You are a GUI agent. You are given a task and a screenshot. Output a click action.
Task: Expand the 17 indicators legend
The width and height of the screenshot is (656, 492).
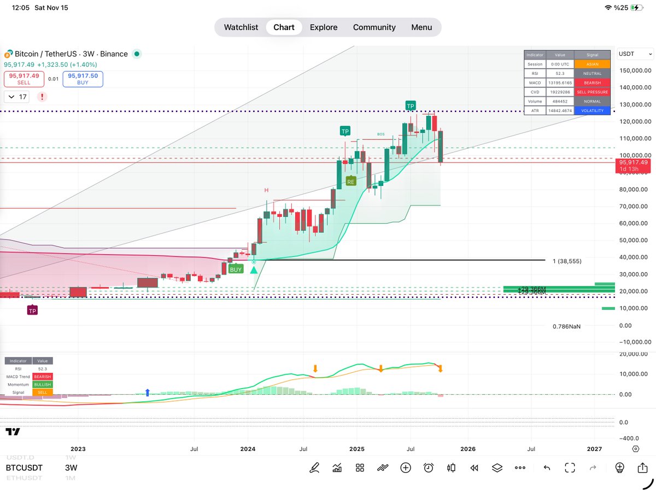[x=16, y=97]
